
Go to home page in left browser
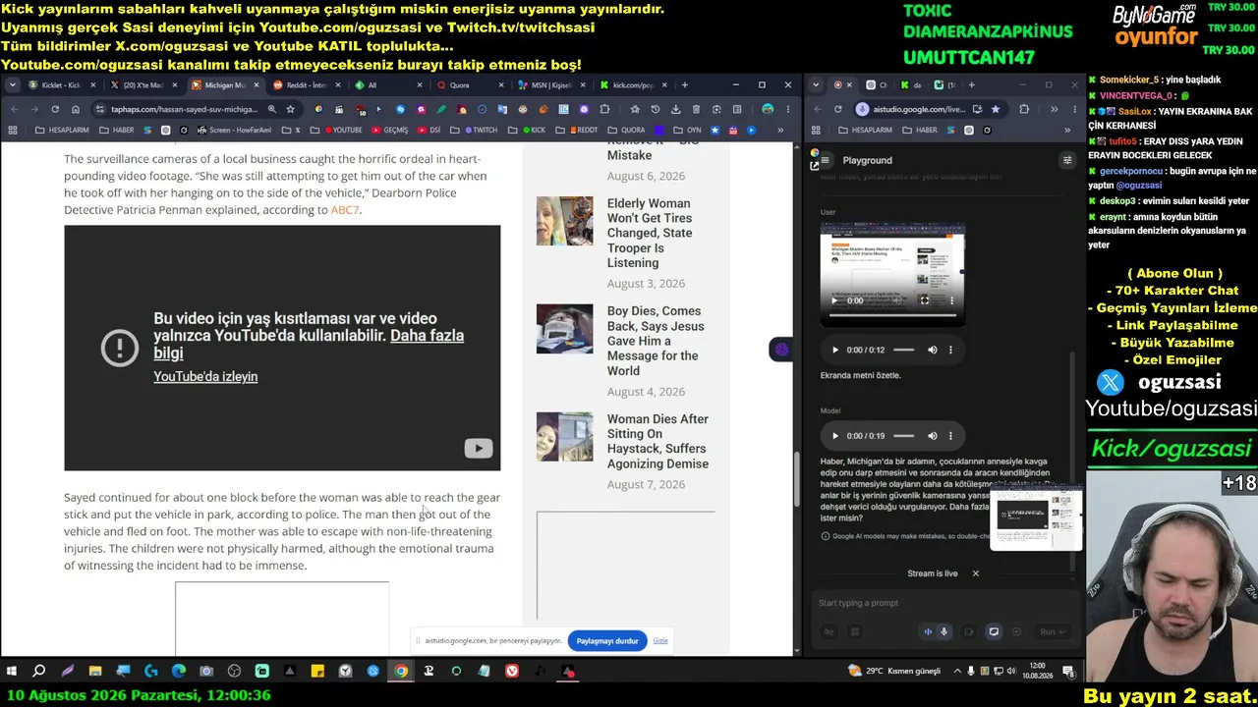(x=76, y=109)
